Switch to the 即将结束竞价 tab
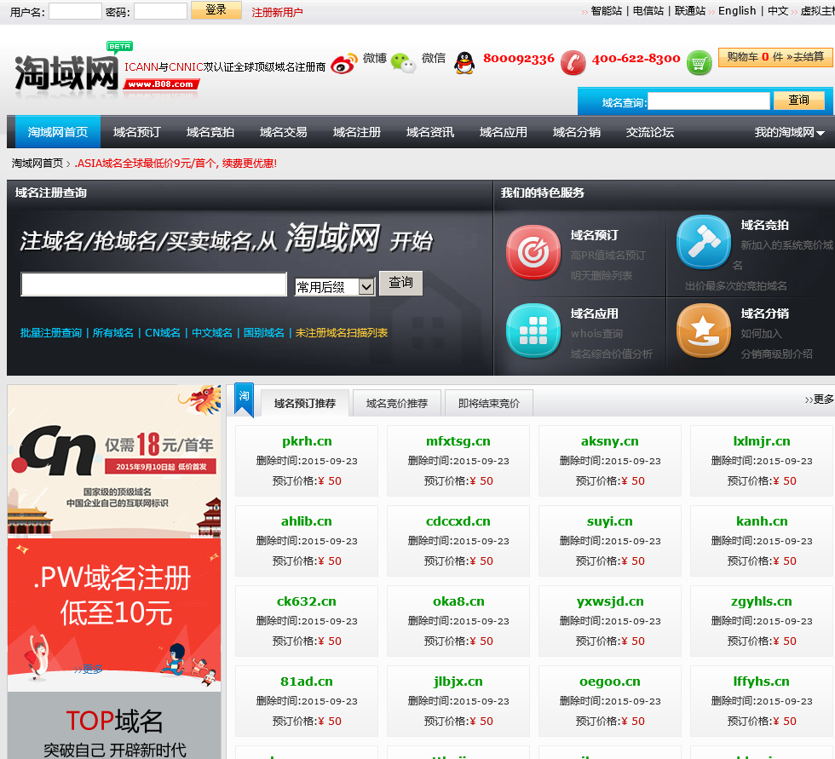835x759 pixels. (x=489, y=403)
